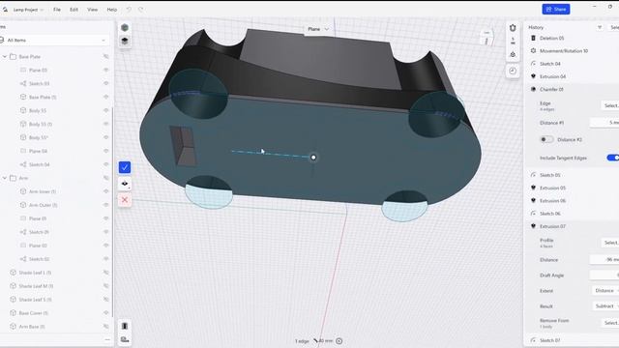
Task: Click the hexagon view icon at the viewport's top left
Action: [x=125, y=27]
